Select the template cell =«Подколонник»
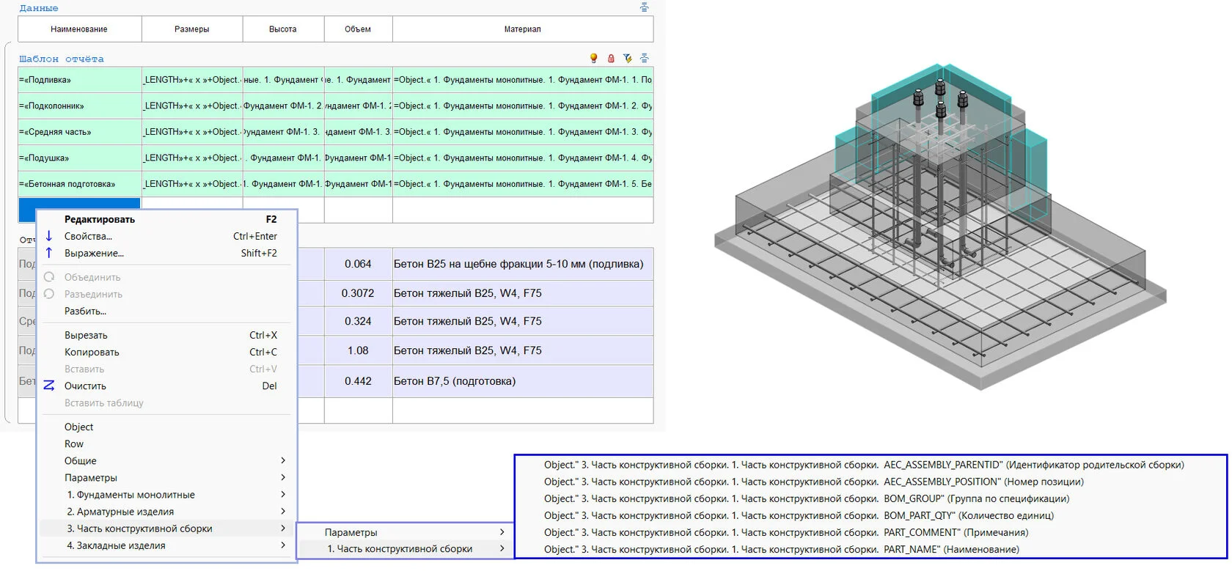Image resolution: width=1232 pixels, height=571 pixels. pos(79,106)
